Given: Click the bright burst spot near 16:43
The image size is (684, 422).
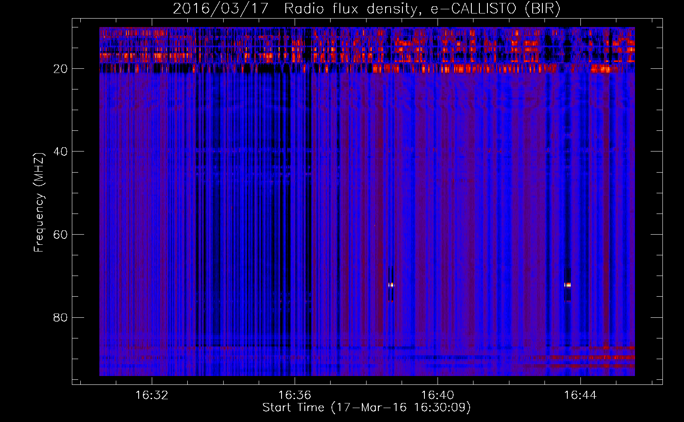Looking at the screenshot, I should 567,285.
